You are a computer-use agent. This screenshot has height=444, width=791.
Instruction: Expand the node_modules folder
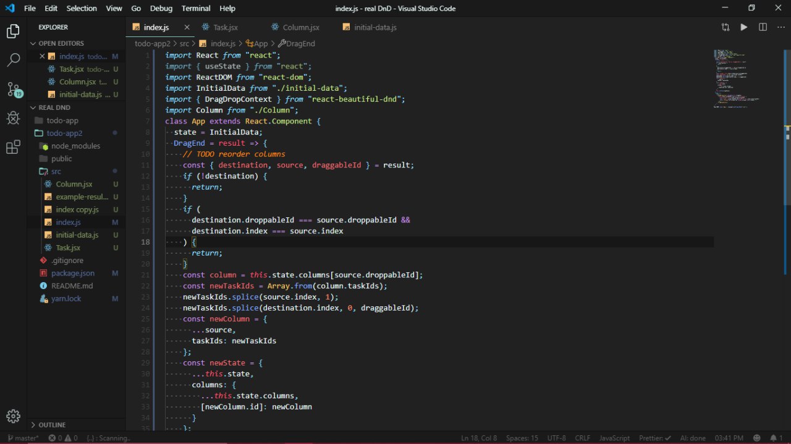click(x=75, y=146)
